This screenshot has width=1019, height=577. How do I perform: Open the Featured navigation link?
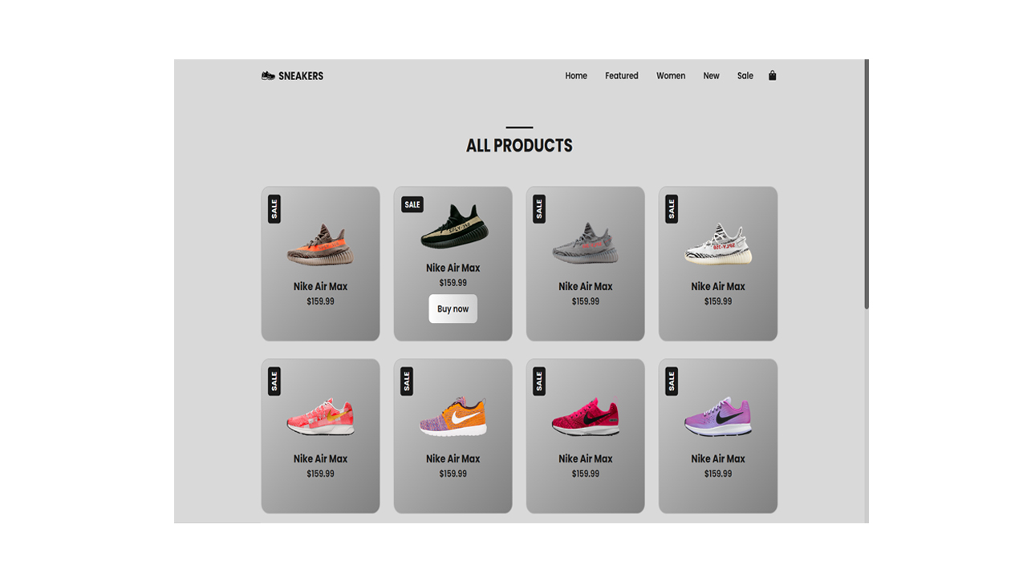pos(622,76)
